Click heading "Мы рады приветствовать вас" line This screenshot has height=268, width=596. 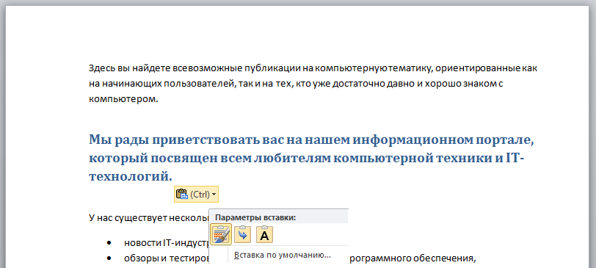312,140
